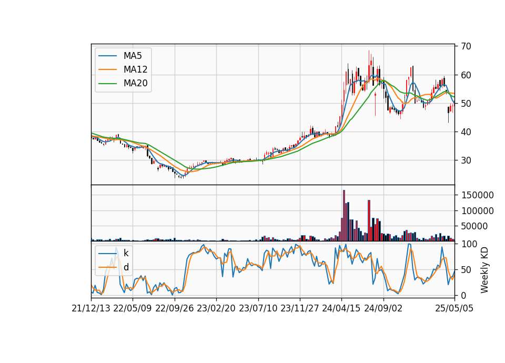Image resolution: width=505 pixels, height=363 pixels.
Task: Click the MA12 legend label
Action: pyautogui.click(x=135, y=69)
